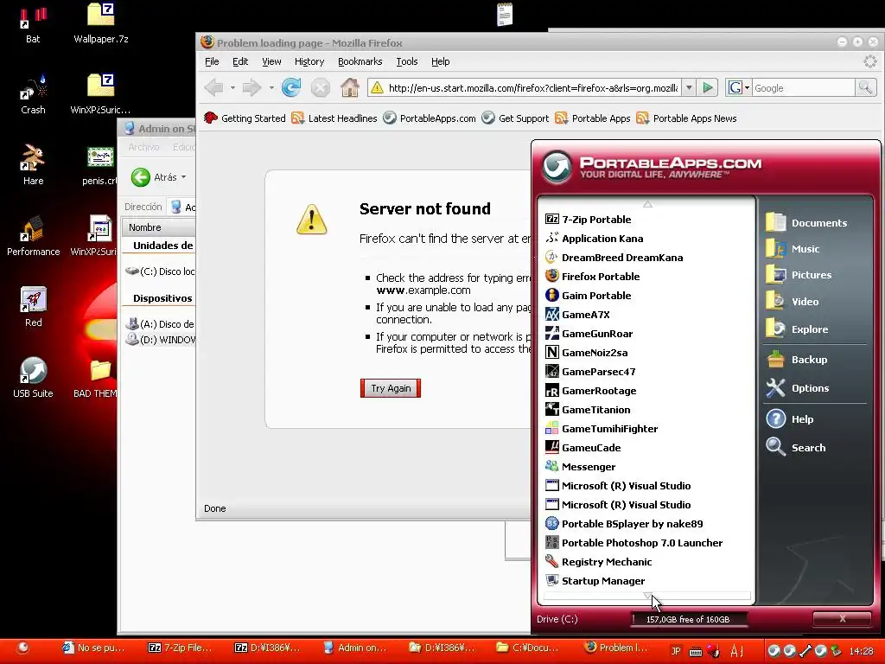Image resolution: width=885 pixels, height=664 pixels.
Task: Open Portable Photoshop 7.0 Launcher
Action: tap(634, 543)
